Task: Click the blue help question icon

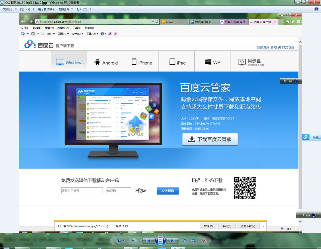Action: point(102,34)
